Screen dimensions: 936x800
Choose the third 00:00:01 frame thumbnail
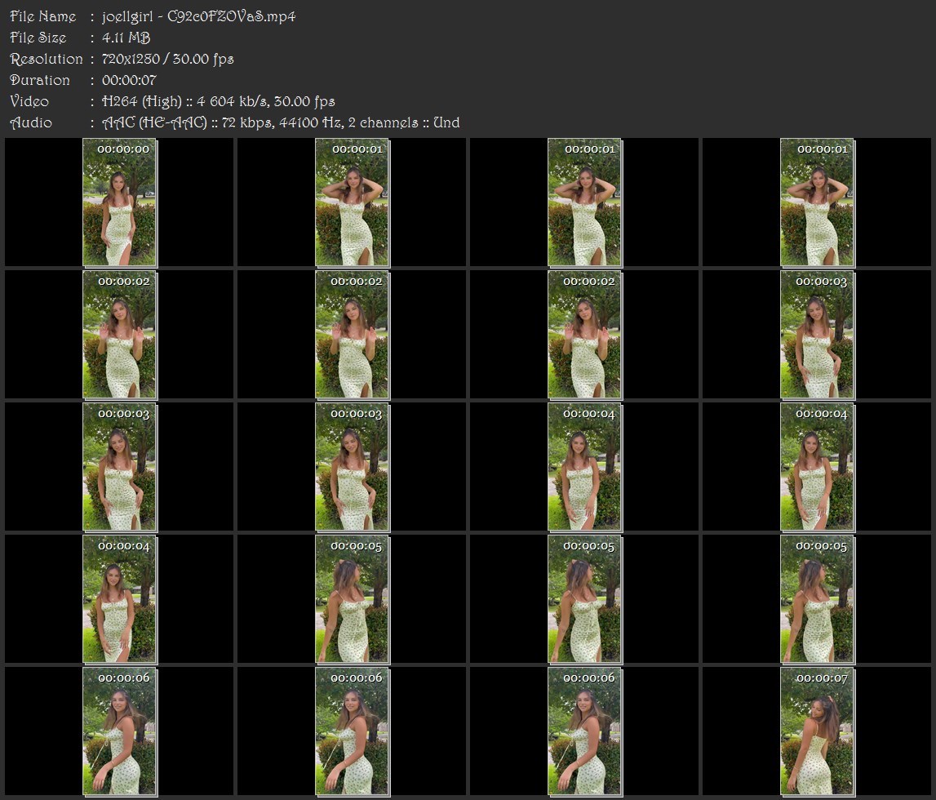click(x=817, y=202)
